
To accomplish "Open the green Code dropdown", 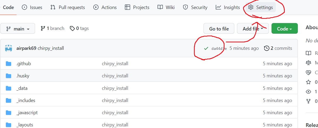I will click(285, 29).
